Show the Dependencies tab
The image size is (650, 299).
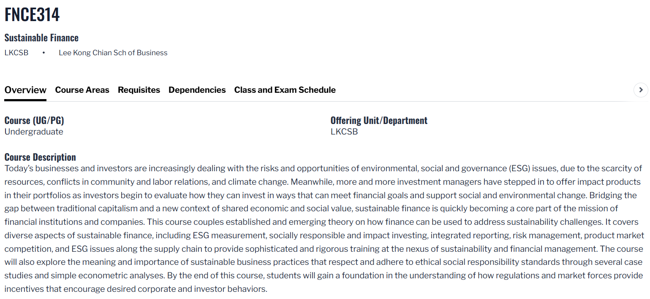point(197,90)
